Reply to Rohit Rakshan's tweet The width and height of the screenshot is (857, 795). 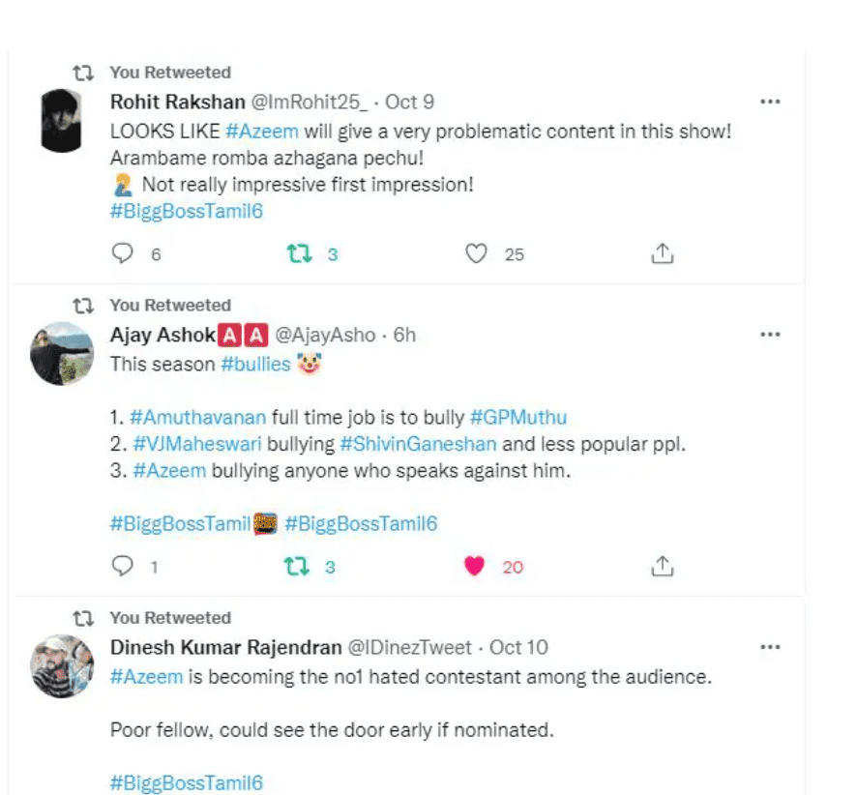point(123,253)
